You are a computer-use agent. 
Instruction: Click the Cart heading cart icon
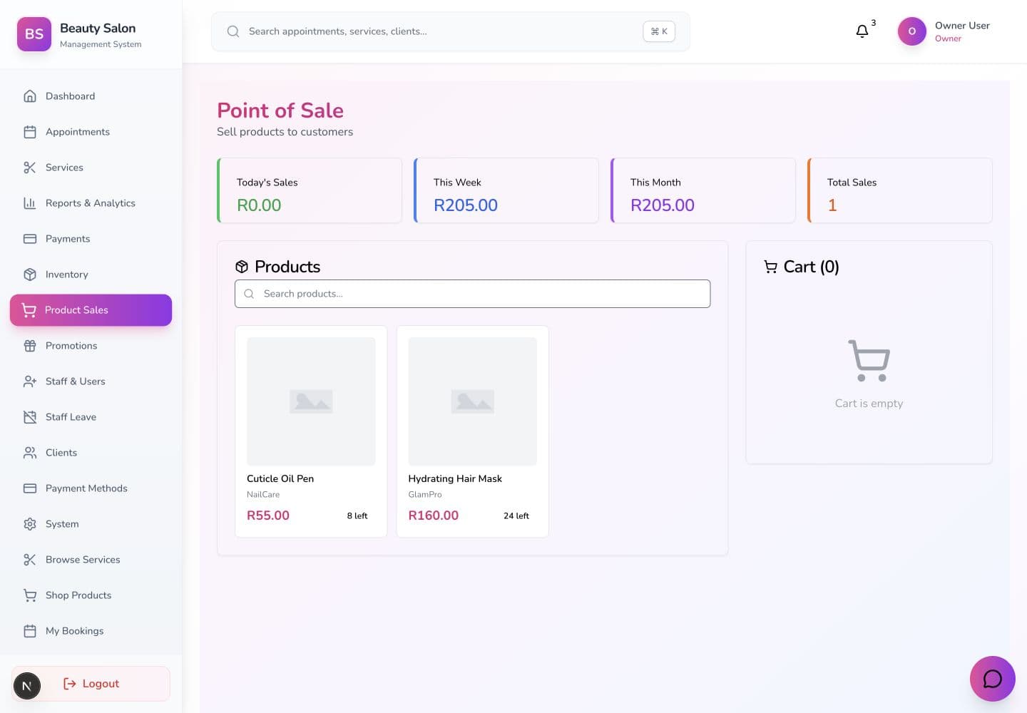click(770, 267)
